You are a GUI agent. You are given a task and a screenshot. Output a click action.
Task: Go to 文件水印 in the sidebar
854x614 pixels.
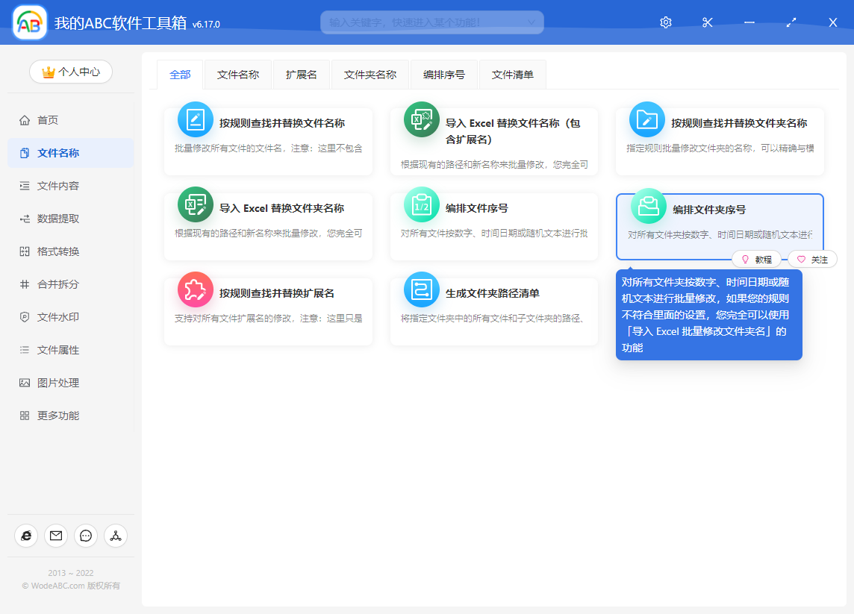(x=58, y=317)
